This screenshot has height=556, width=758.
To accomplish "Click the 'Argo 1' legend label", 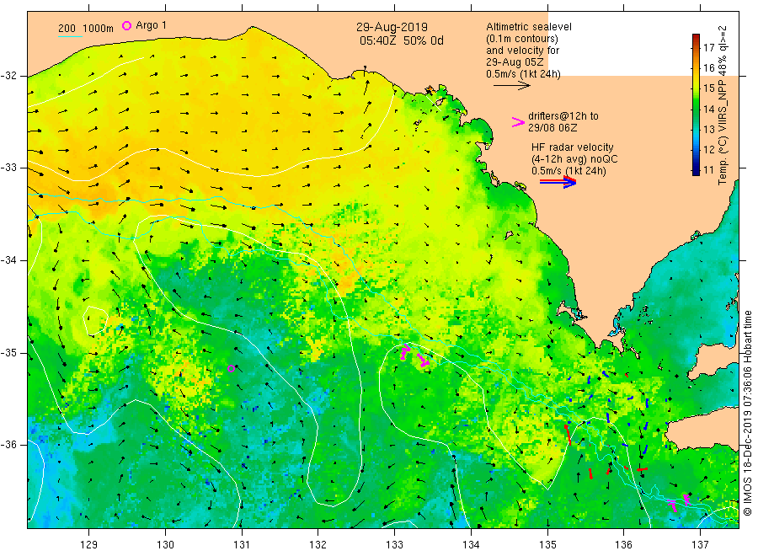I will (151, 25).
